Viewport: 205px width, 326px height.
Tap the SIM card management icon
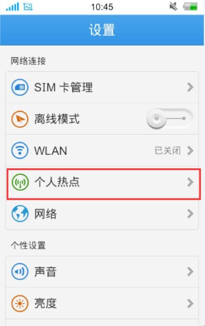click(20, 87)
